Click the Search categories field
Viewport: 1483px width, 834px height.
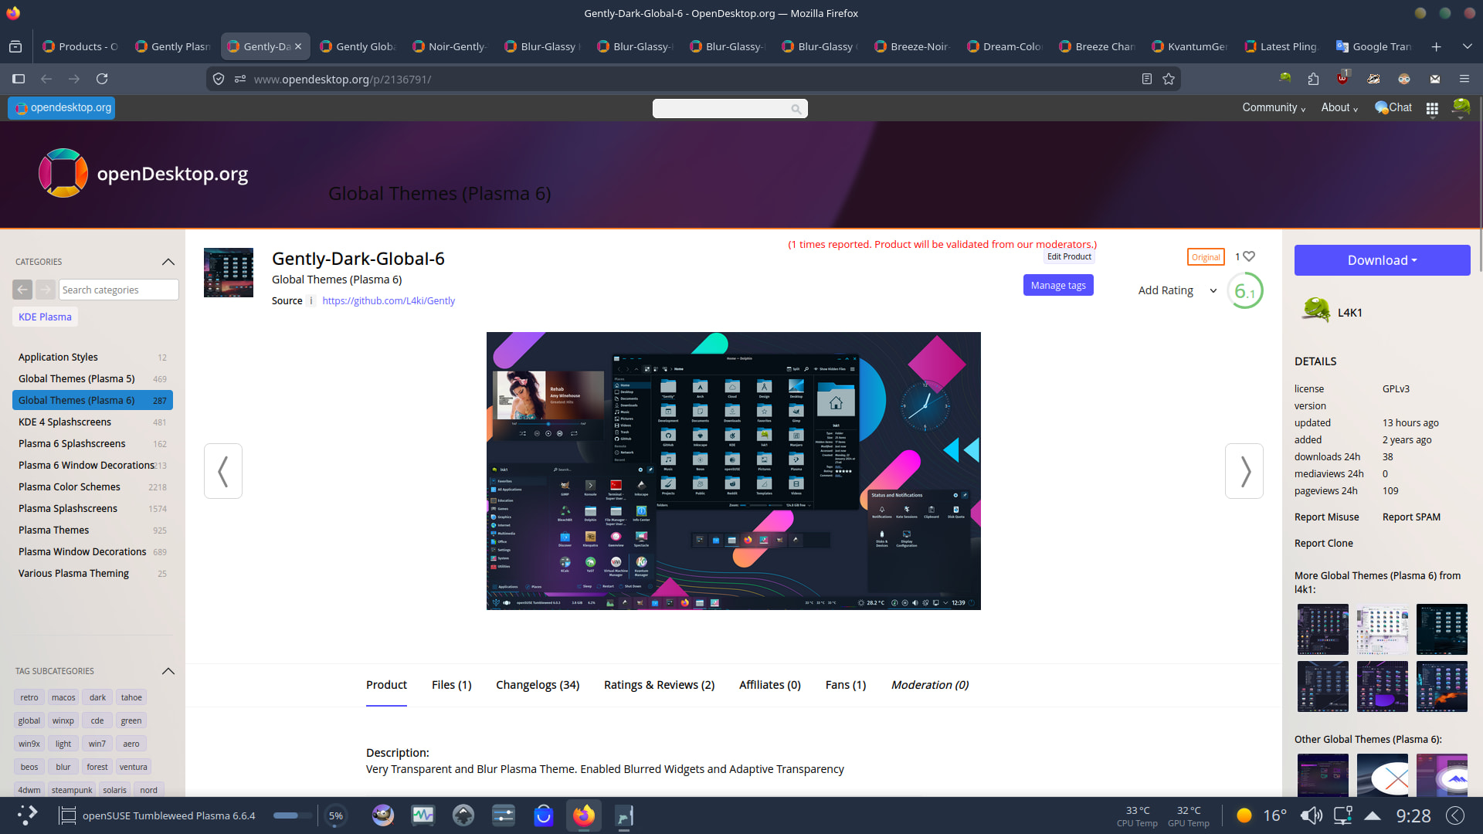click(x=118, y=290)
